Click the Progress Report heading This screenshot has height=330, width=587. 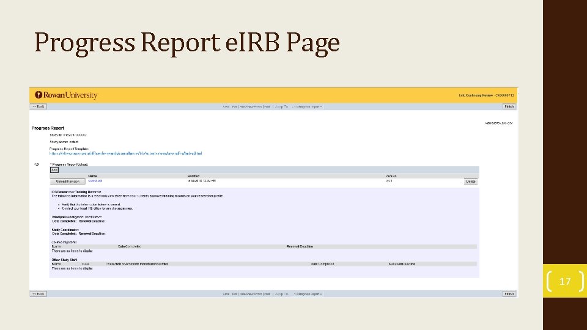[48, 128]
